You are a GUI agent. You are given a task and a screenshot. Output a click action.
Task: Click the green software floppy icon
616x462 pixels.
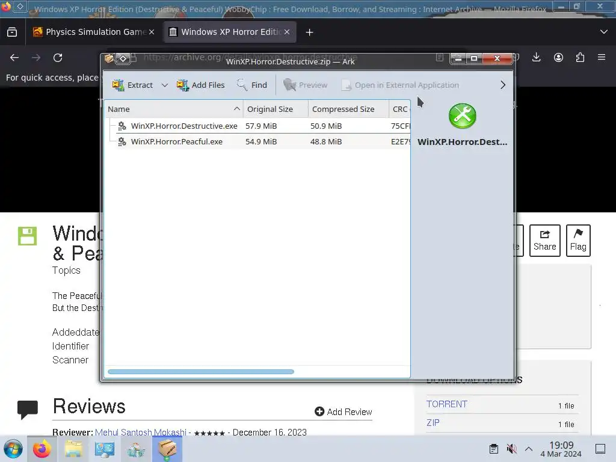tap(28, 236)
